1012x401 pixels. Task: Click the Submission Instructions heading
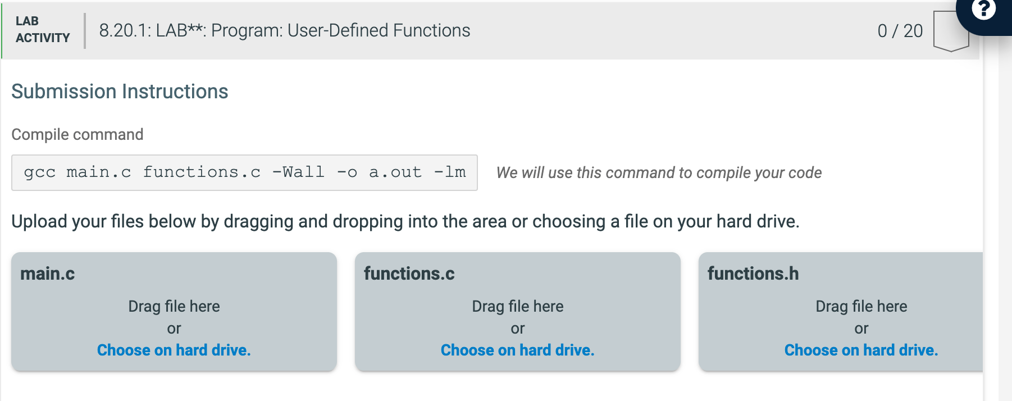pos(120,92)
